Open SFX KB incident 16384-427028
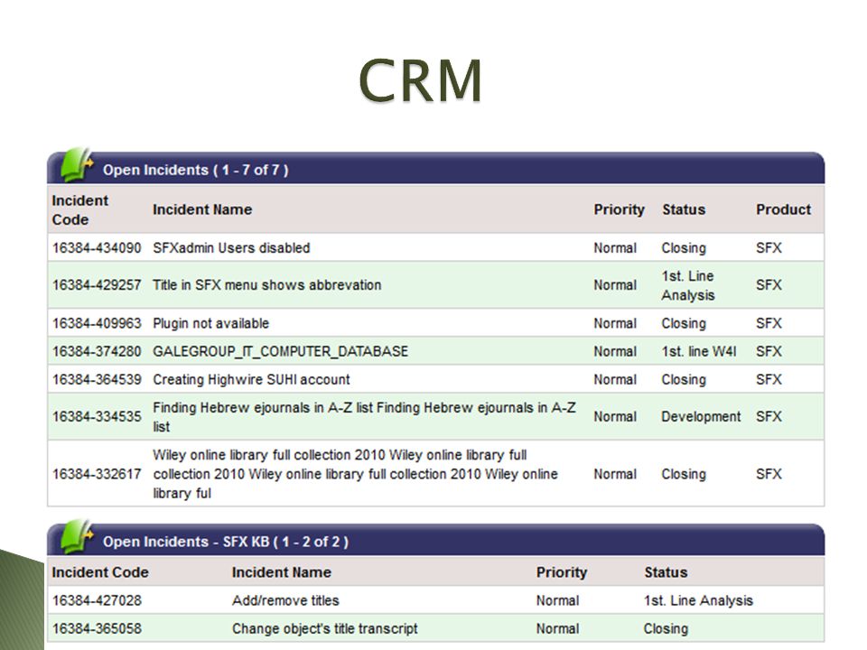The image size is (867, 650). 97,601
